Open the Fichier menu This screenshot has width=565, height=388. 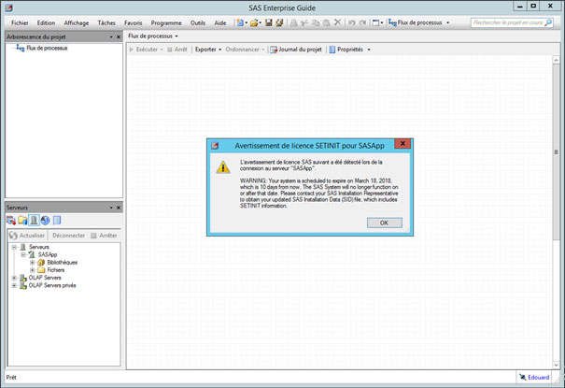pos(20,22)
